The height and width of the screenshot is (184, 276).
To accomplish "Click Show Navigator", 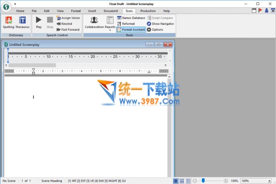I will 161,24.
